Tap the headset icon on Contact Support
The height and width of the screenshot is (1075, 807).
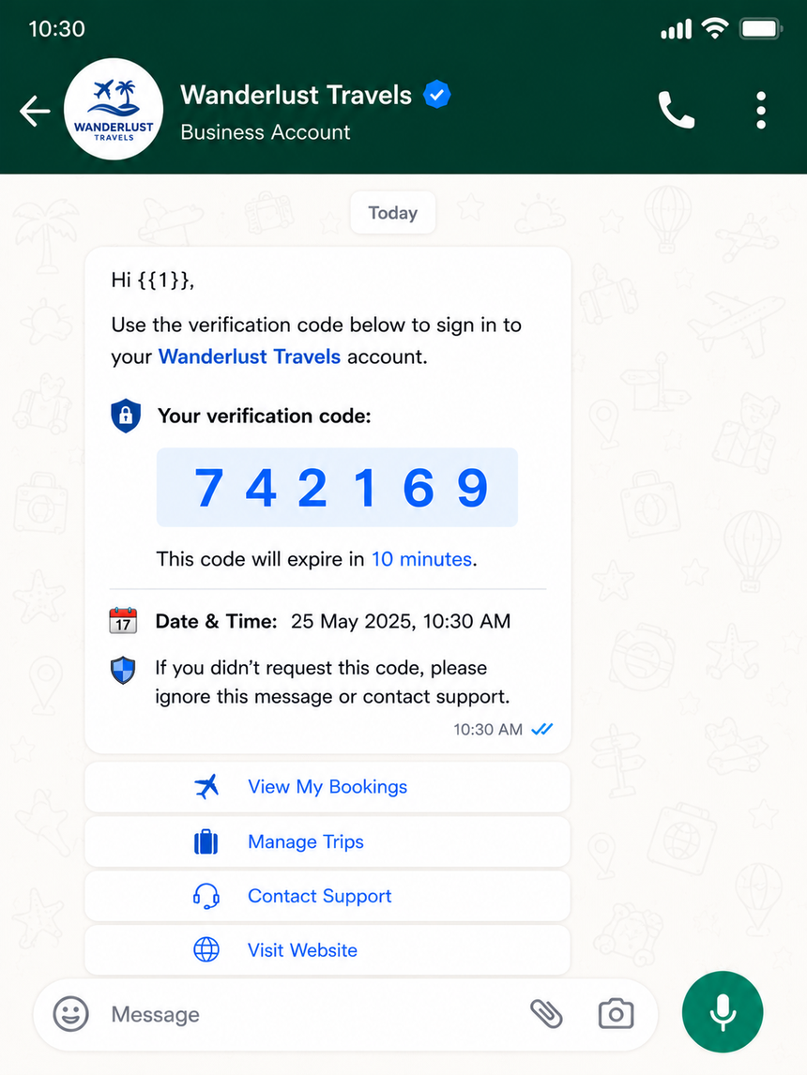click(206, 896)
